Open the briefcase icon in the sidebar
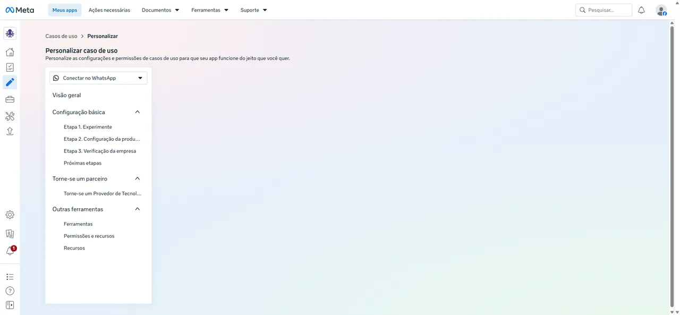The width and height of the screenshot is (680, 315). (10, 99)
